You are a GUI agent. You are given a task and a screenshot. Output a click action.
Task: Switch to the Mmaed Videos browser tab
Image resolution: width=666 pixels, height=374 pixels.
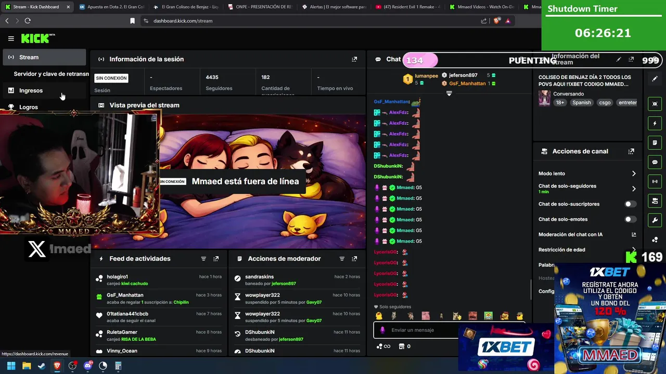click(481, 7)
